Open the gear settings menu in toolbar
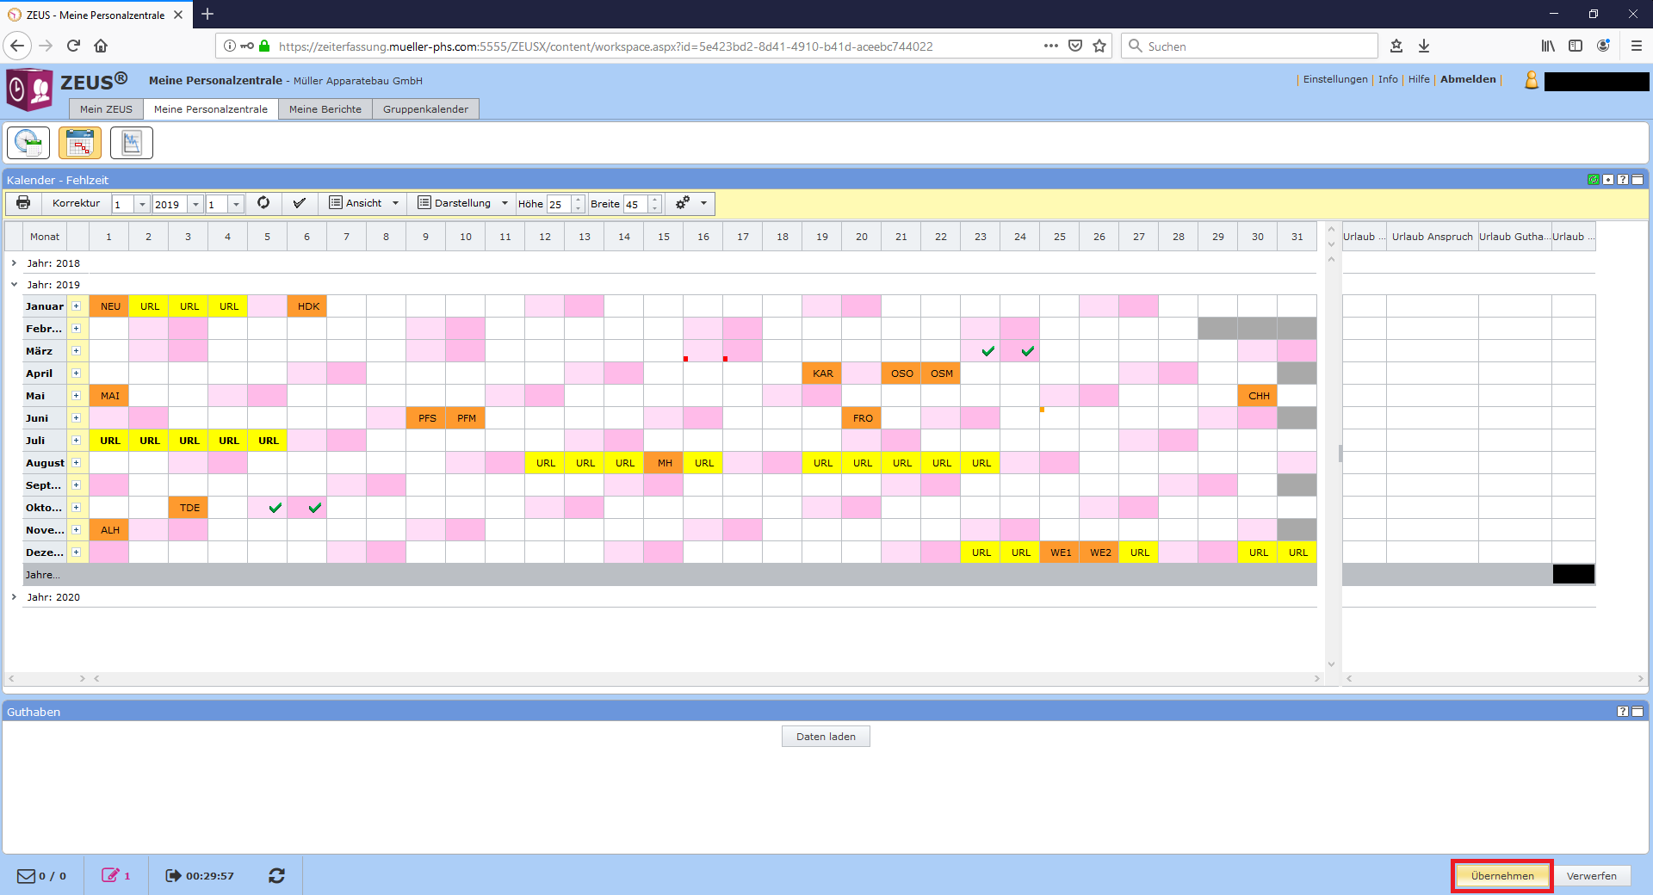Image resolution: width=1653 pixels, height=895 pixels. coord(691,203)
